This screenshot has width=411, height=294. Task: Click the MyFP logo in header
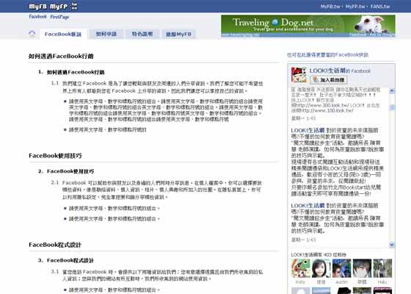coord(59,7)
